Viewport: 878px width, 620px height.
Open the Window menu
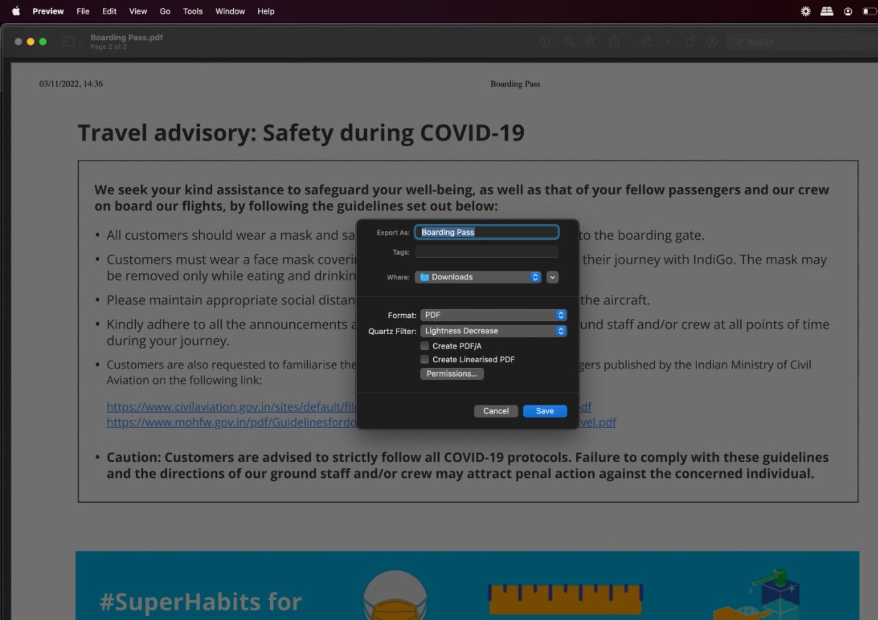[x=230, y=11]
